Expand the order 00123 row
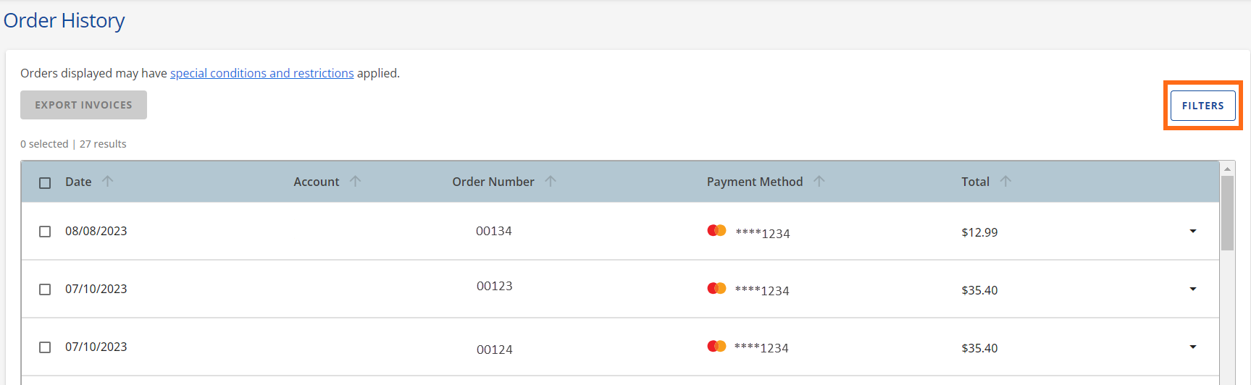This screenshot has height=385, width=1251. coord(1192,289)
